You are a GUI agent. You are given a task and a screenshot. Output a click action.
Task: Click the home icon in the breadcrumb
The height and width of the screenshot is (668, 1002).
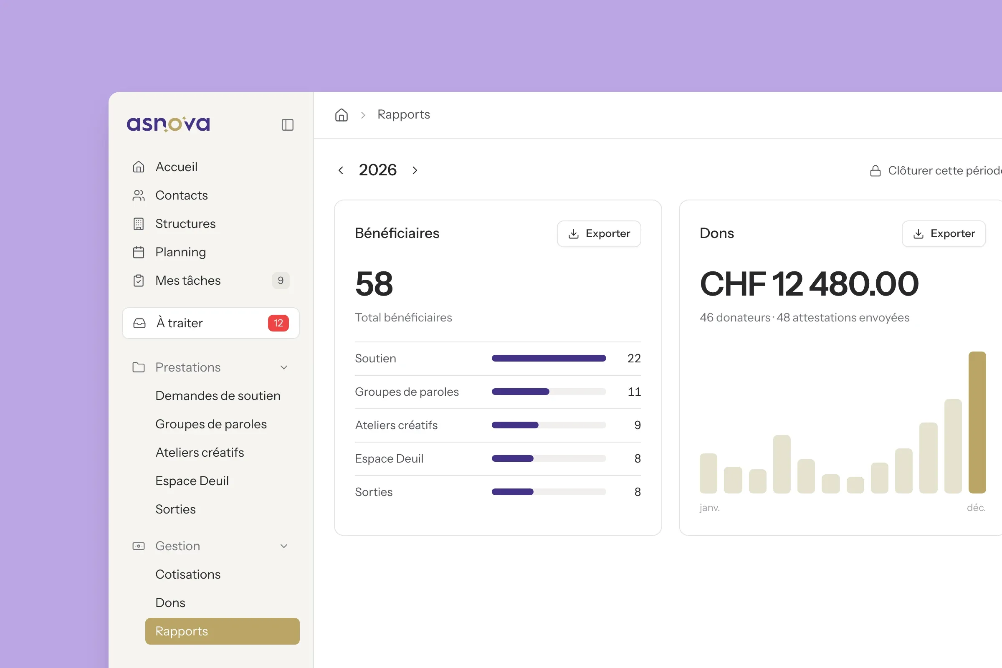click(341, 114)
